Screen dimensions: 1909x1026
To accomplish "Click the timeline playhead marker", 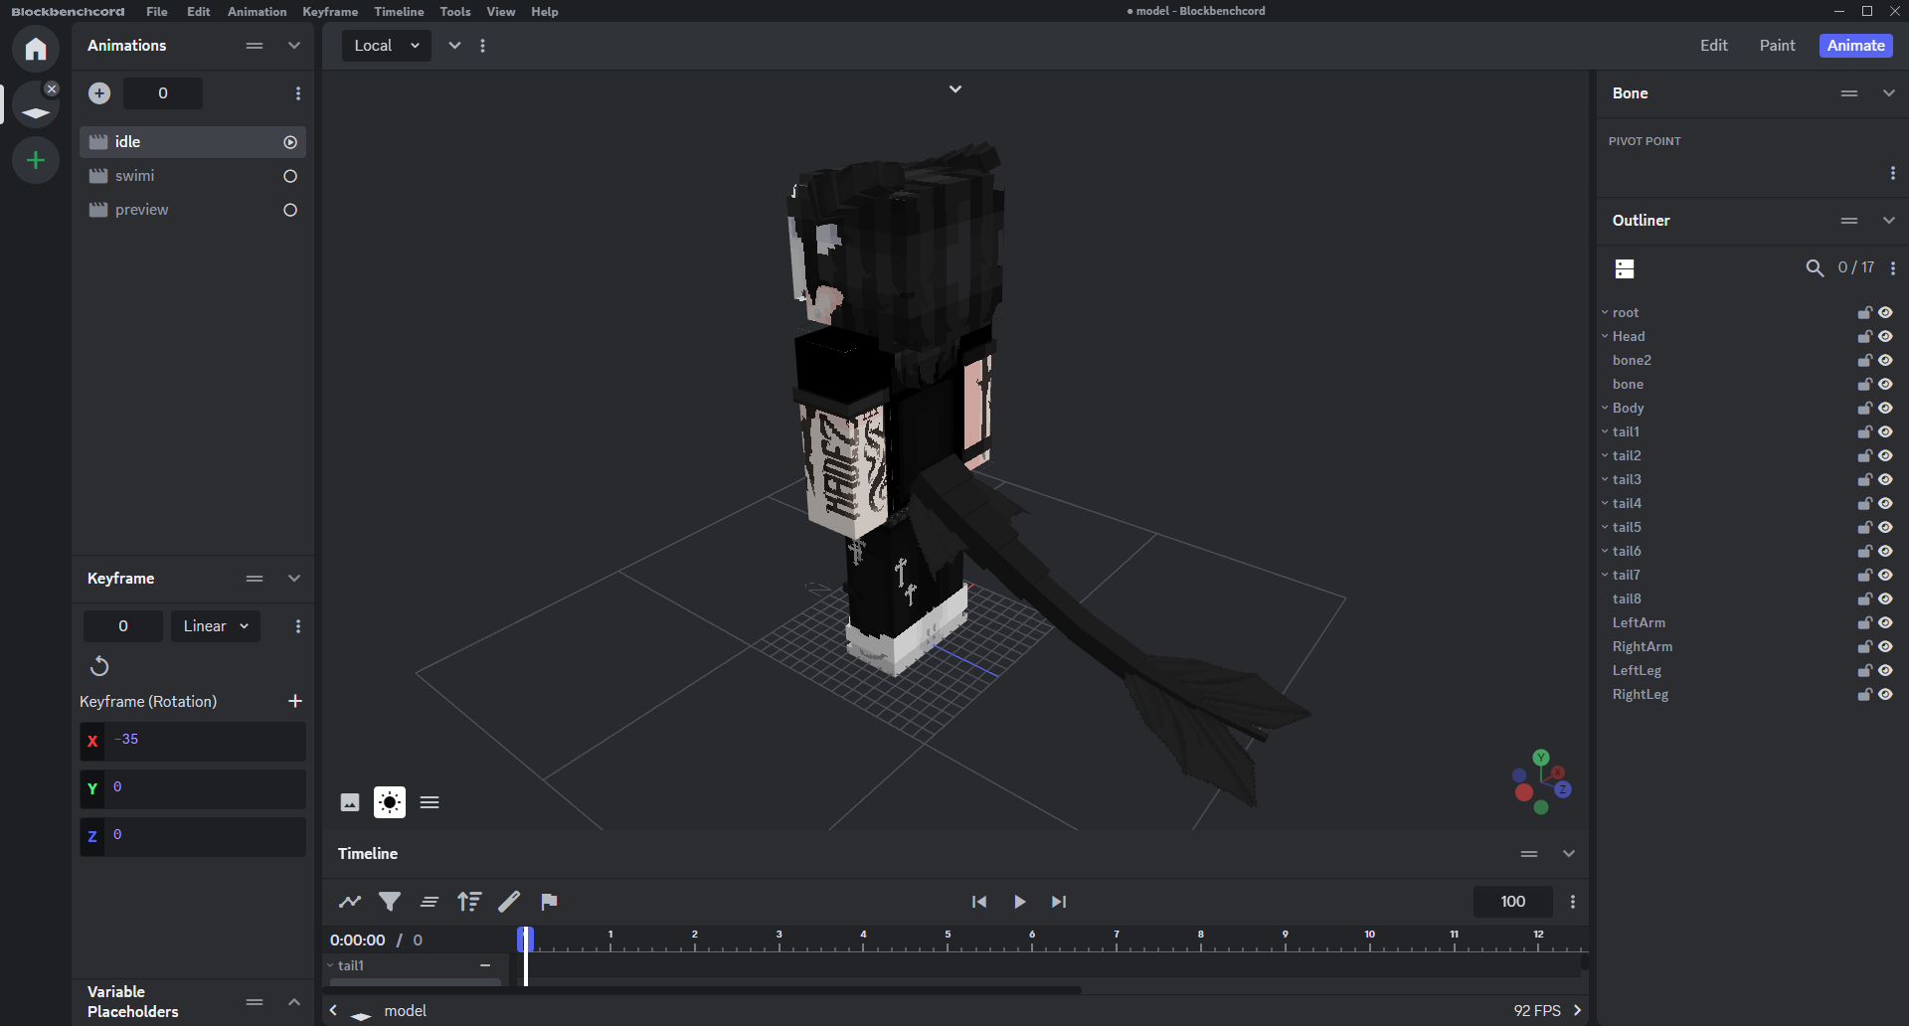I will [x=525, y=939].
